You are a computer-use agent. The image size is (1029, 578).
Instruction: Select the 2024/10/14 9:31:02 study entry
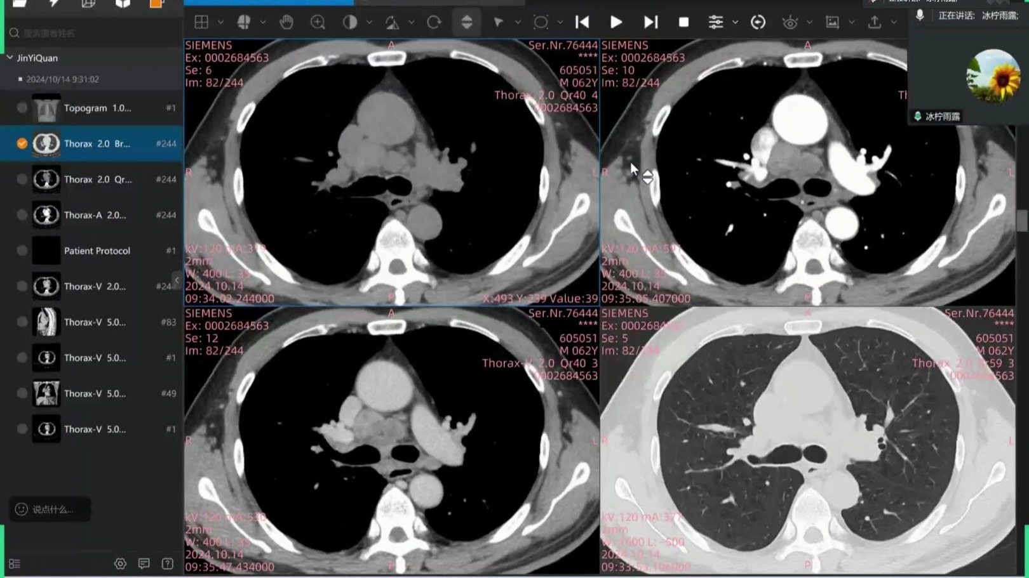[62, 79]
